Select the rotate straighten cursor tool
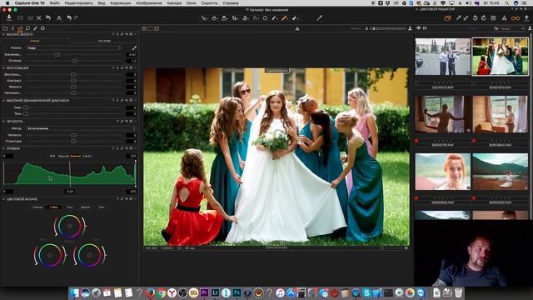The height and width of the screenshot is (300, 533). (245, 18)
